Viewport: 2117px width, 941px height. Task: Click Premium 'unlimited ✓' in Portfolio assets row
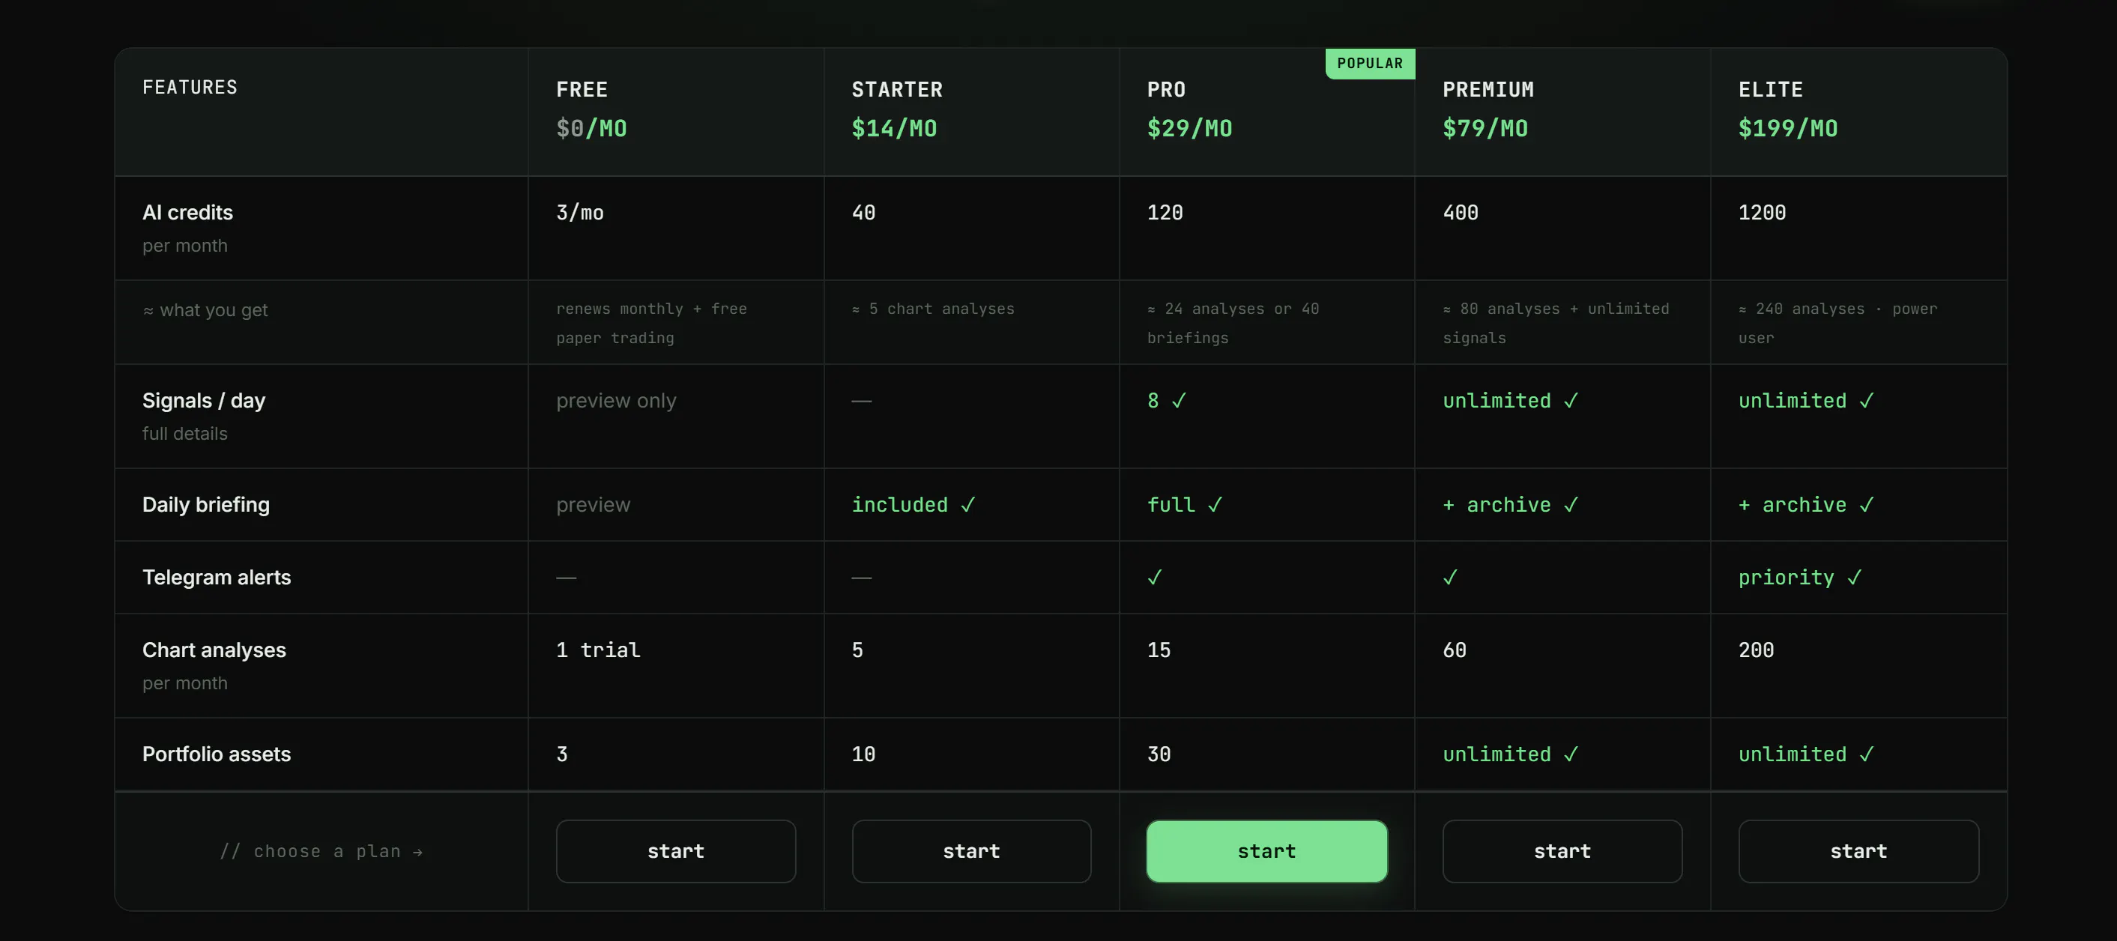(x=1511, y=754)
